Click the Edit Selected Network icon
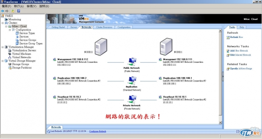 [x=228, y=55]
